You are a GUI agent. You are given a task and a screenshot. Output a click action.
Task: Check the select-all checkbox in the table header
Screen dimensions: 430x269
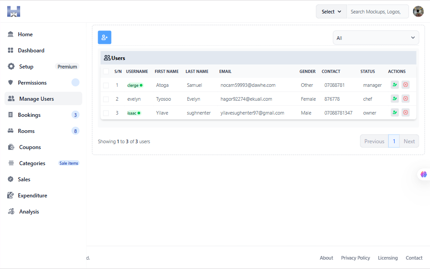point(106,71)
